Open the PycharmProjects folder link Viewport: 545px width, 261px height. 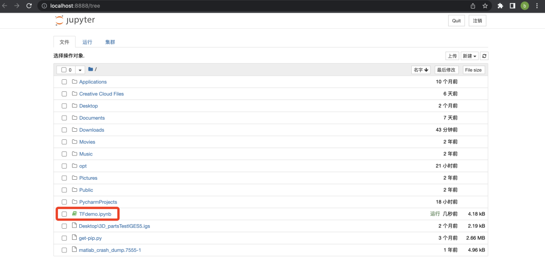[x=98, y=202]
